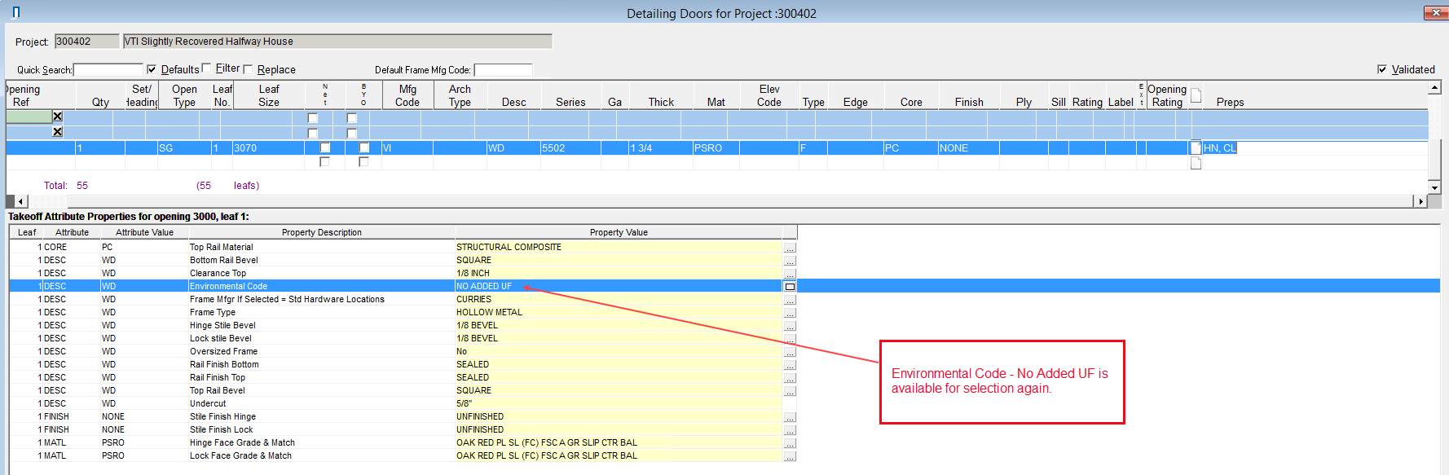The image size is (1449, 475).
Task: Click into the Quick Search field
Action: 108,70
